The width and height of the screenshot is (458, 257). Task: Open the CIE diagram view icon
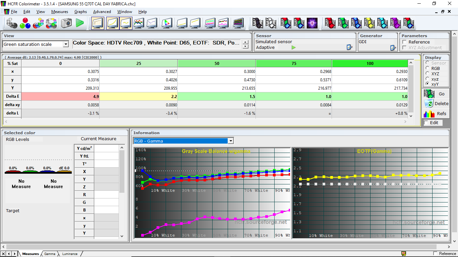[x=167, y=23]
